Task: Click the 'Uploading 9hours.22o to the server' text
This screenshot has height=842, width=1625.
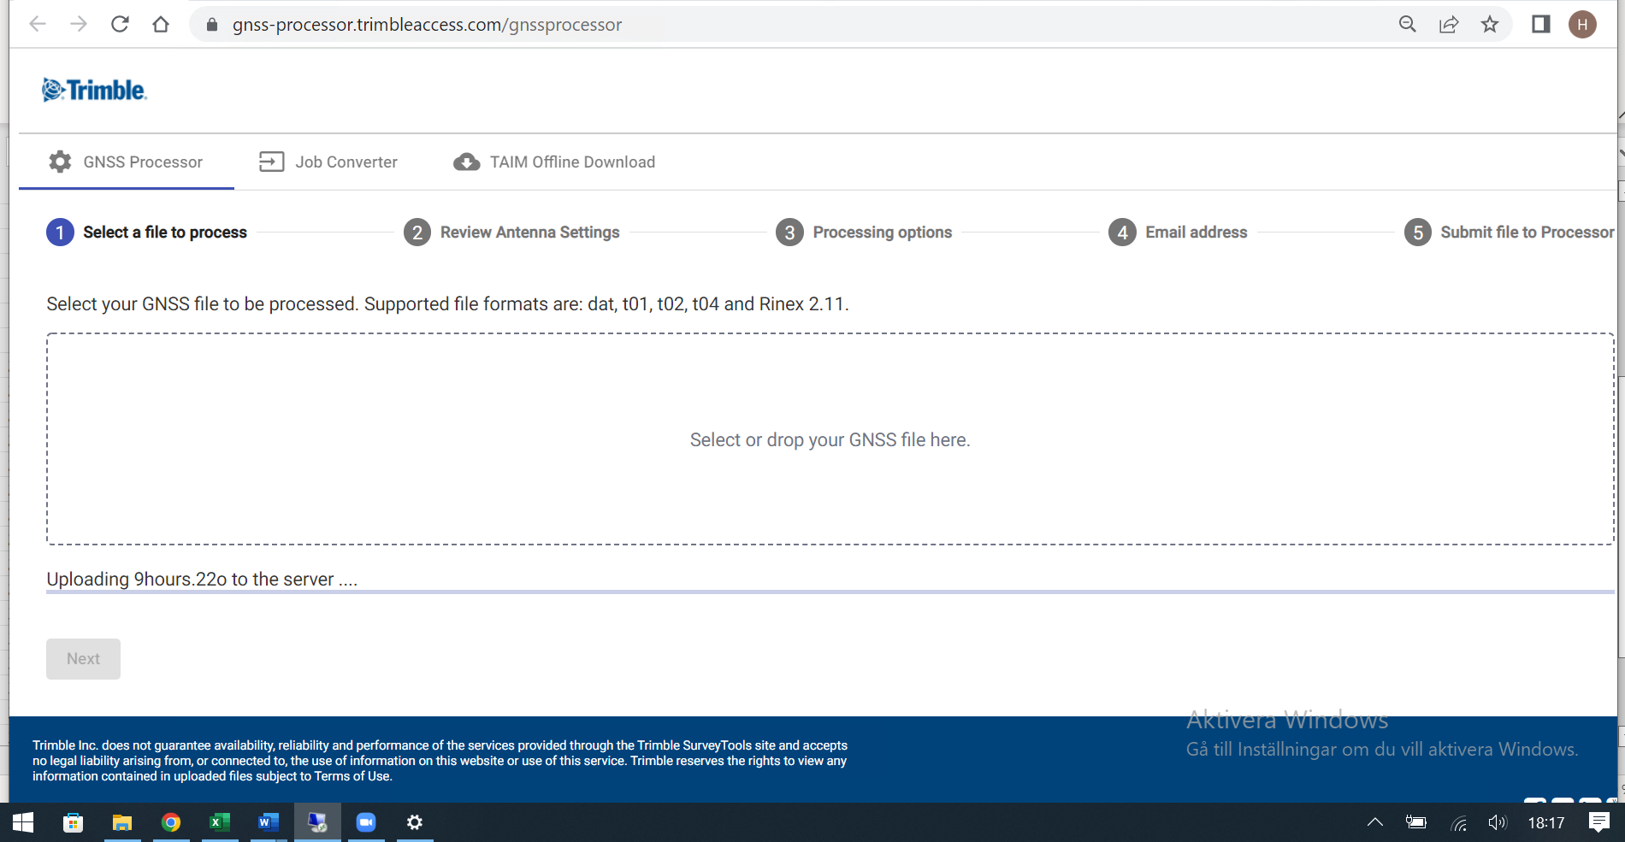Action: (x=202, y=580)
